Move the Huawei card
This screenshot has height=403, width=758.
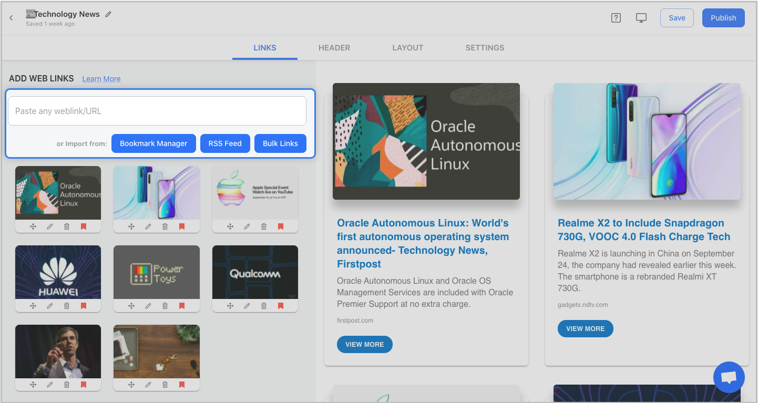33,306
